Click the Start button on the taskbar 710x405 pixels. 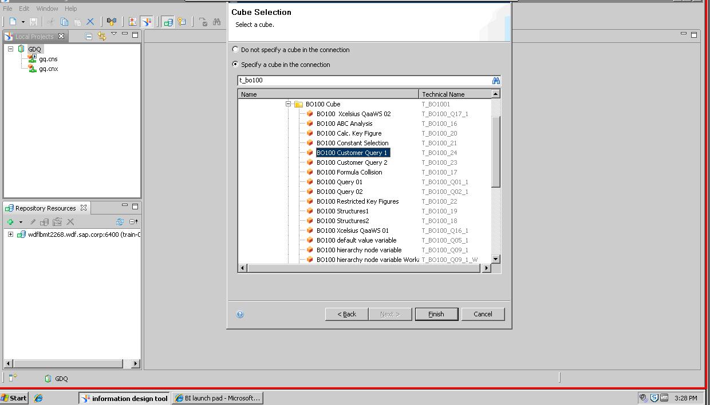click(14, 398)
